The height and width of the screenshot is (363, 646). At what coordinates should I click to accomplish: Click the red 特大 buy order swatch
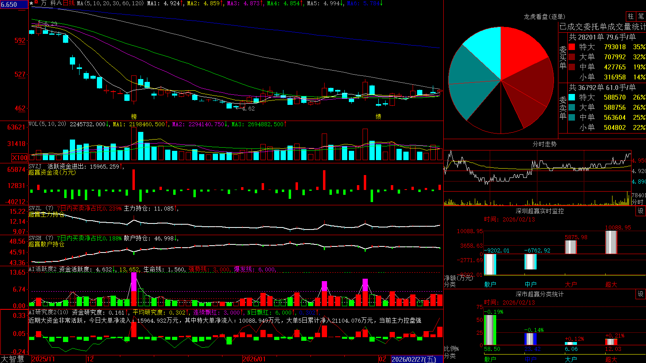pos(572,47)
